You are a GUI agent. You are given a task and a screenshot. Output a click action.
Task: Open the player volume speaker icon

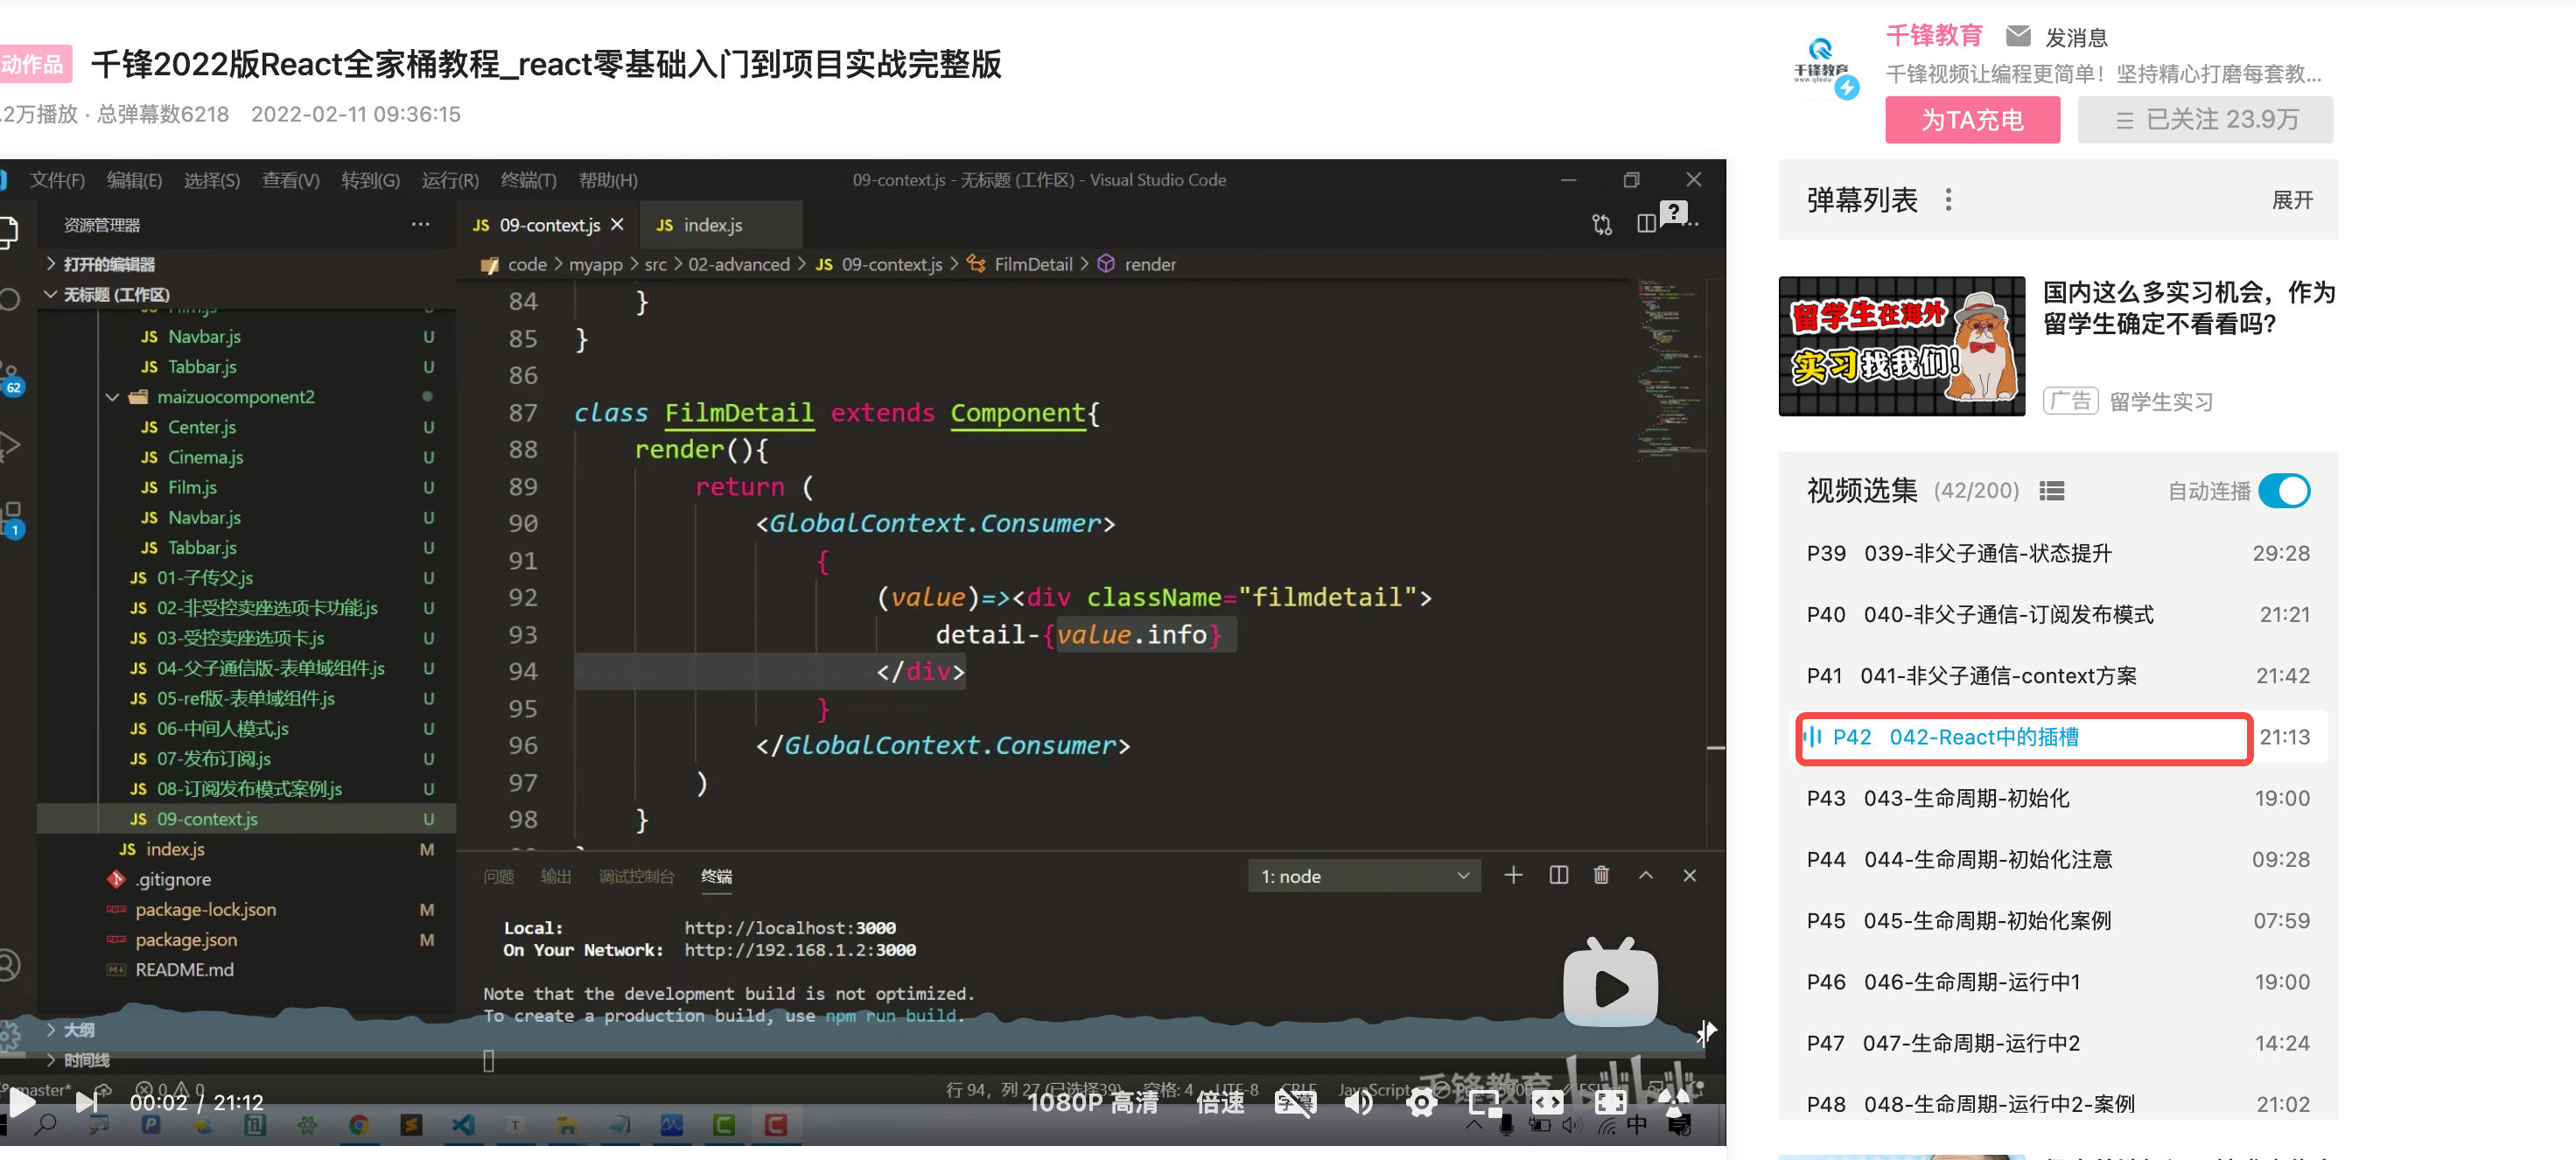pos(1358,1102)
